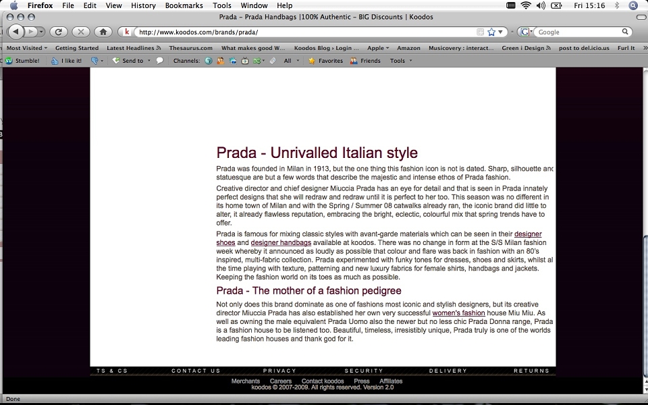This screenshot has height=405, width=648.
Task: Open the Latest Headlines feed bookmark
Action: pos(134,48)
